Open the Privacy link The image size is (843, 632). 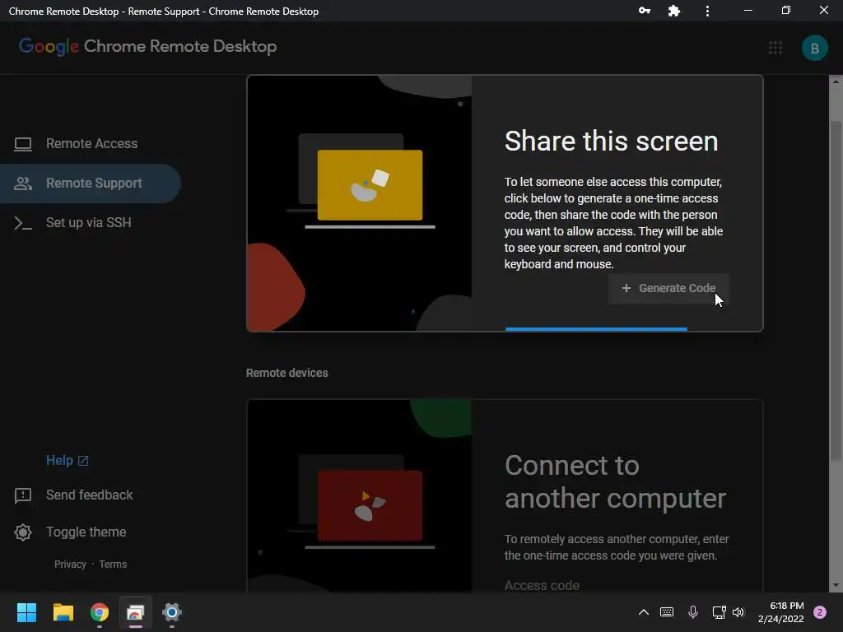coord(70,565)
